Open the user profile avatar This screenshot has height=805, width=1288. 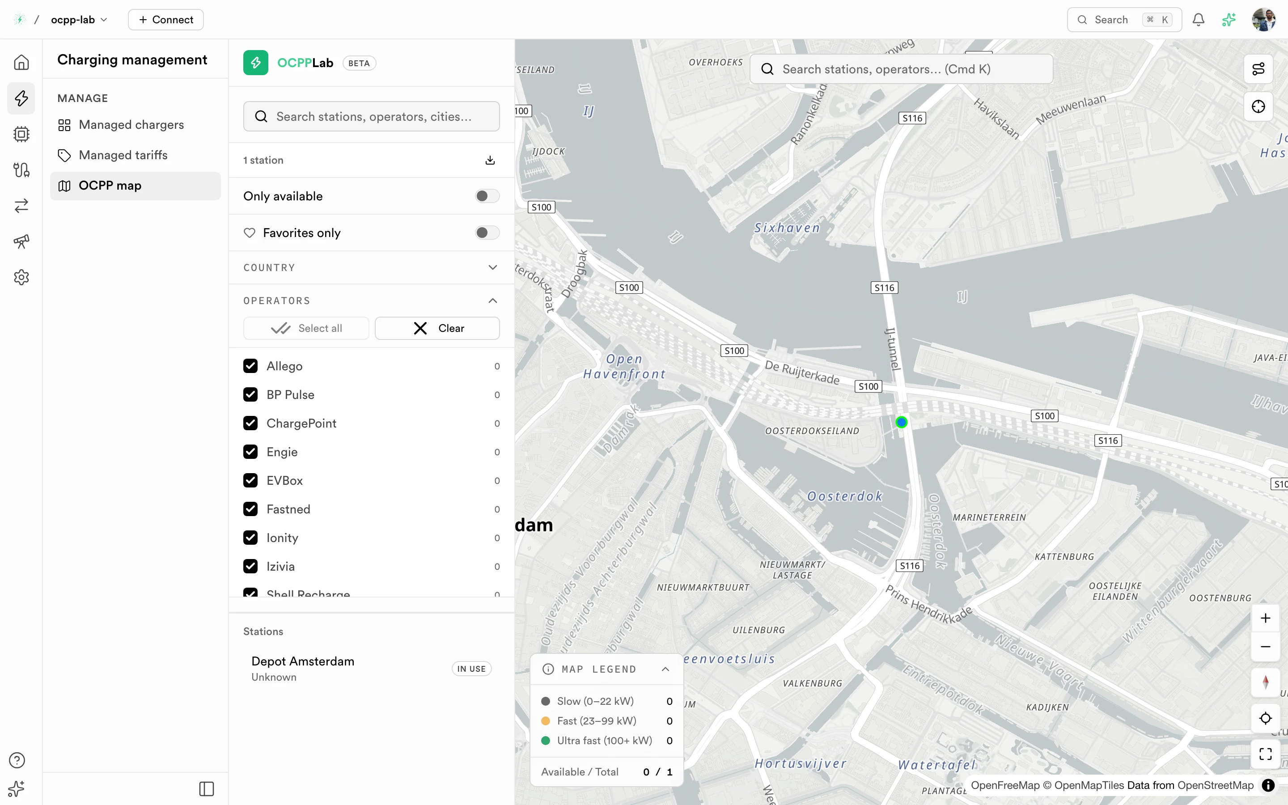[x=1263, y=20]
